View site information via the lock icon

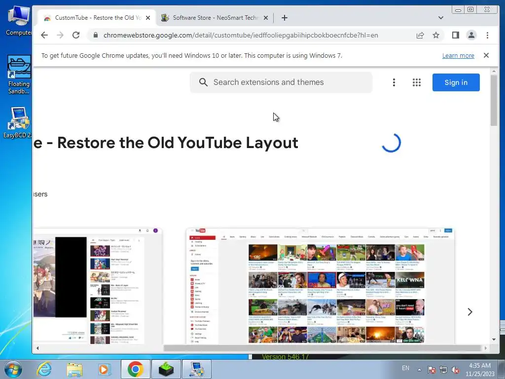point(95,35)
